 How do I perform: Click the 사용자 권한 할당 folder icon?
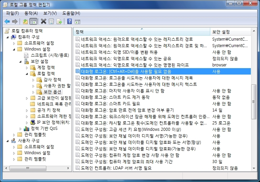[39, 86]
